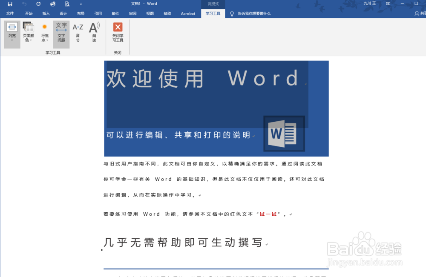This screenshot has width=426, height=277.
Task: Click the title text 欢迎使用 Word
Action: 202,78
